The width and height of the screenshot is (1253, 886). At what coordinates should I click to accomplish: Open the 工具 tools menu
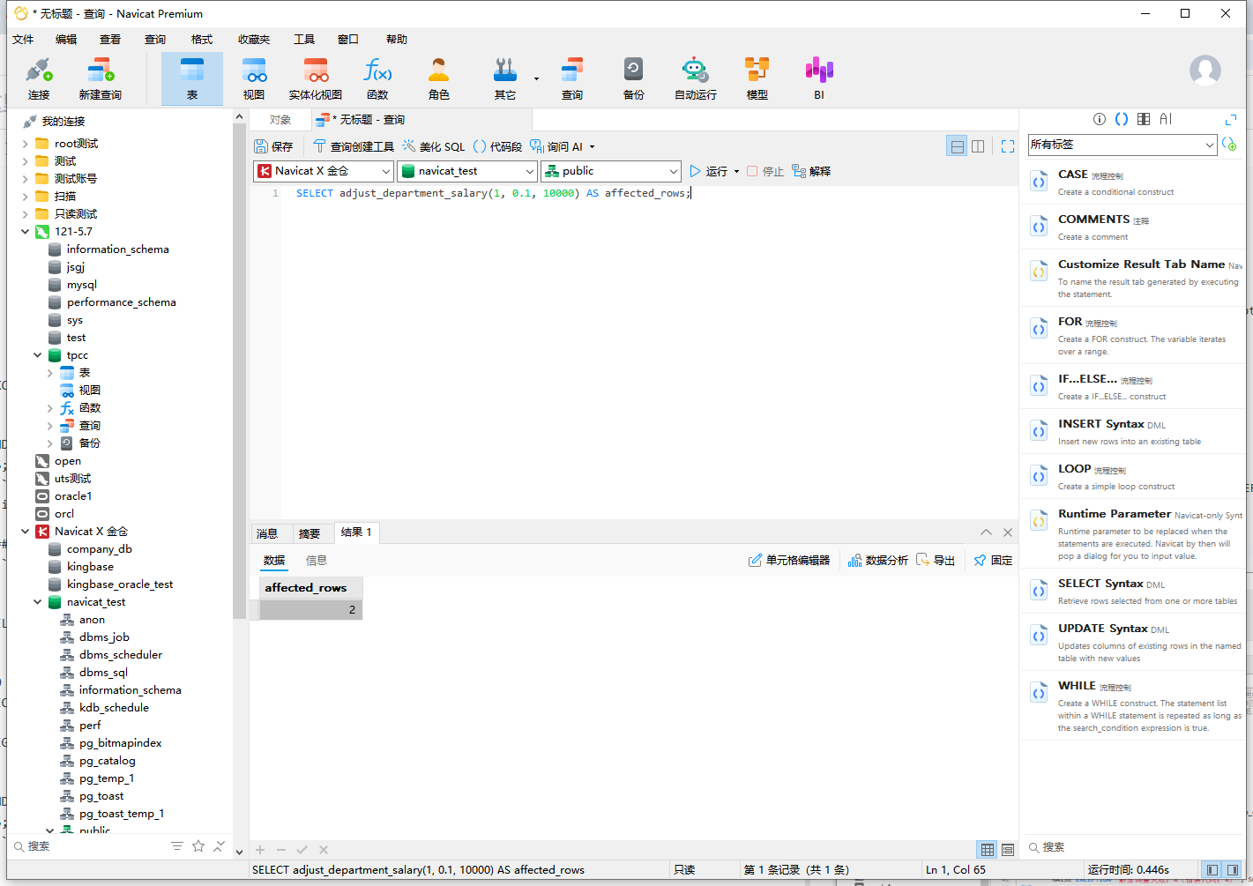click(304, 40)
